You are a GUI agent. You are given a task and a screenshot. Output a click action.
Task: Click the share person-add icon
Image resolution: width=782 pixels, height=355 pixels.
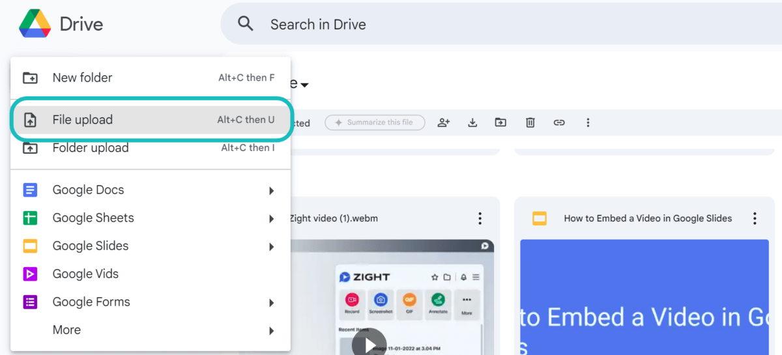click(444, 122)
